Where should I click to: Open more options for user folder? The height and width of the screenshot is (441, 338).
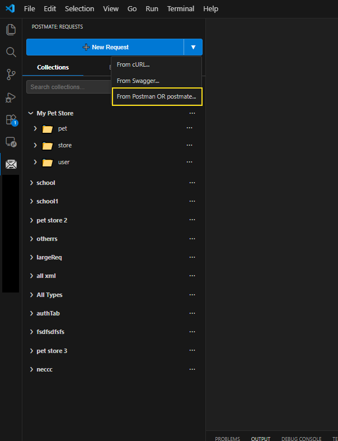tap(189, 162)
